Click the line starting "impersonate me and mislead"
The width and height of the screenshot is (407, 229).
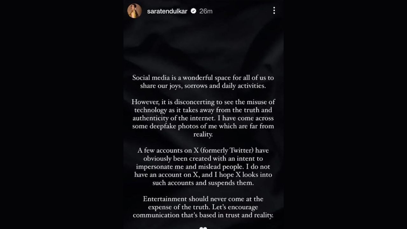[x=203, y=167]
